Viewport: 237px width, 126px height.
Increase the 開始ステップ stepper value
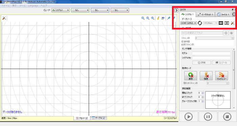(x=203, y=92)
